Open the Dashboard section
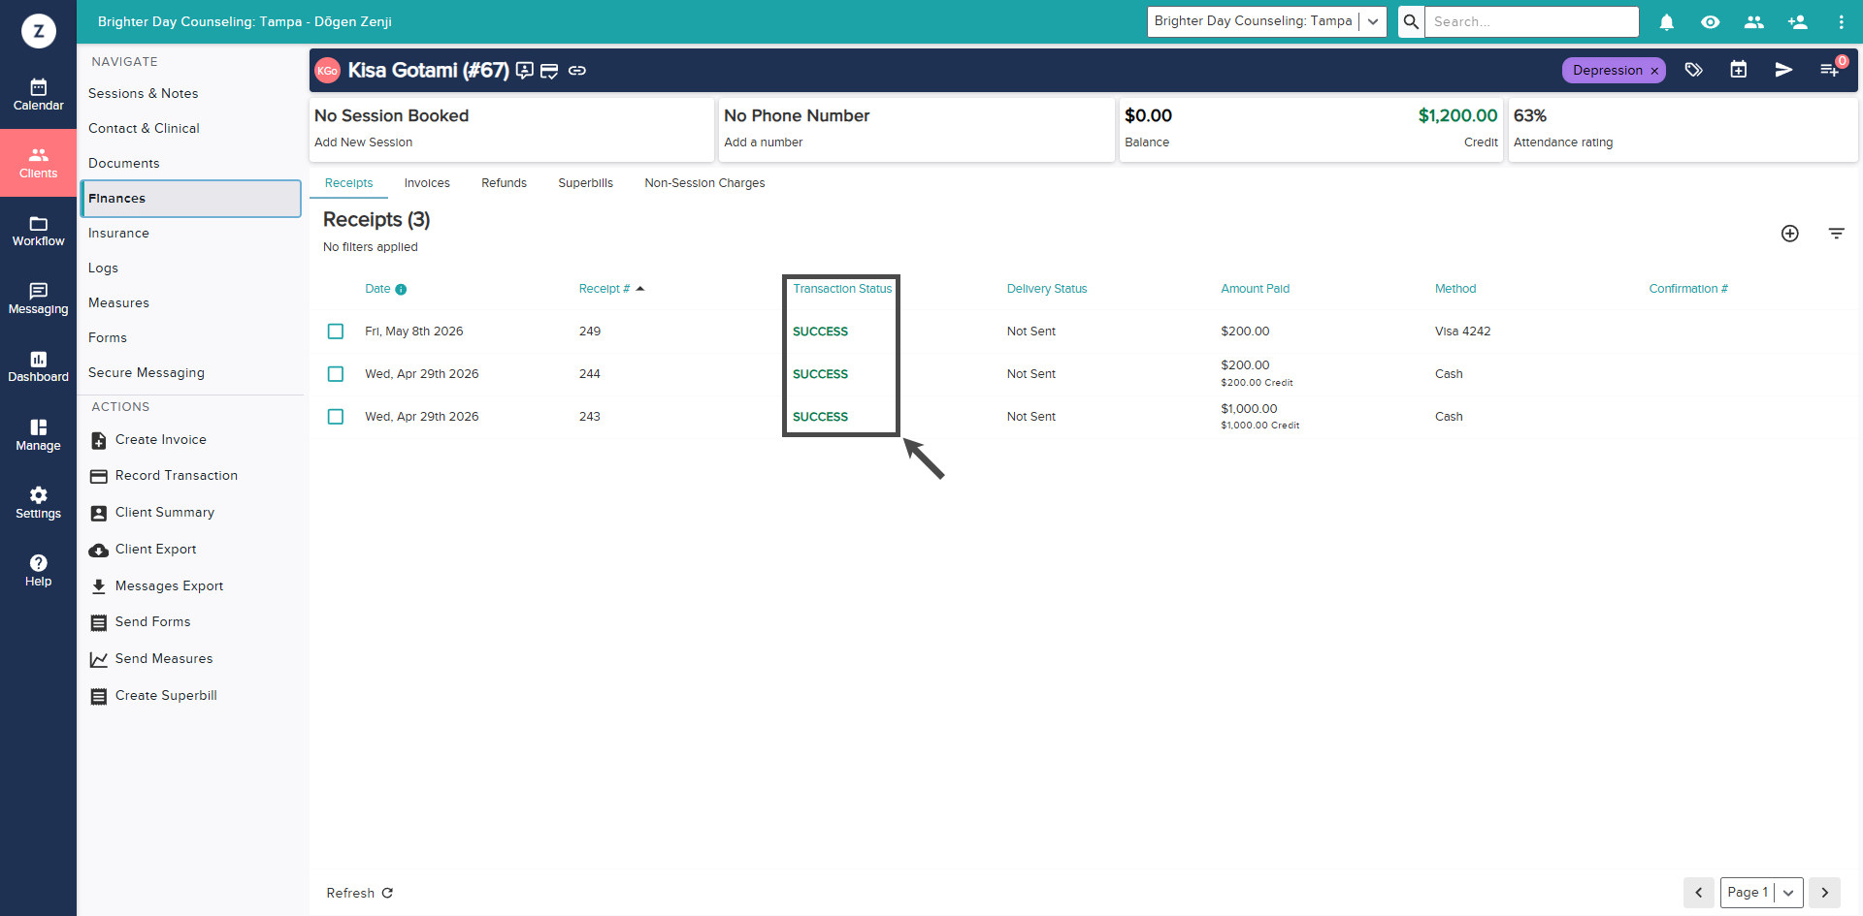The image size is (1863, 916). pos(38,366)
